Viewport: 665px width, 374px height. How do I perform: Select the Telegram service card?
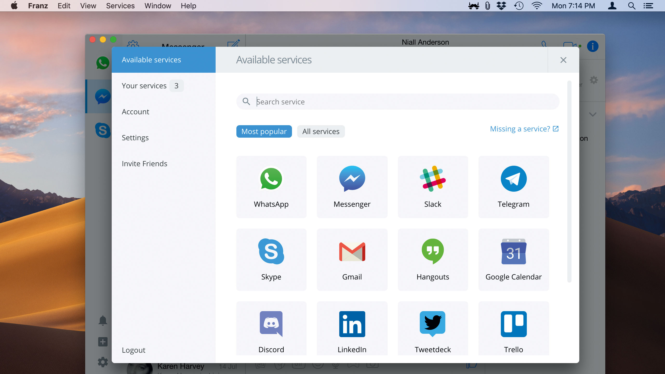514,187
